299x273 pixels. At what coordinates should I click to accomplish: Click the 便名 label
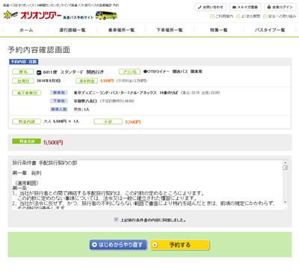(23, 72)
